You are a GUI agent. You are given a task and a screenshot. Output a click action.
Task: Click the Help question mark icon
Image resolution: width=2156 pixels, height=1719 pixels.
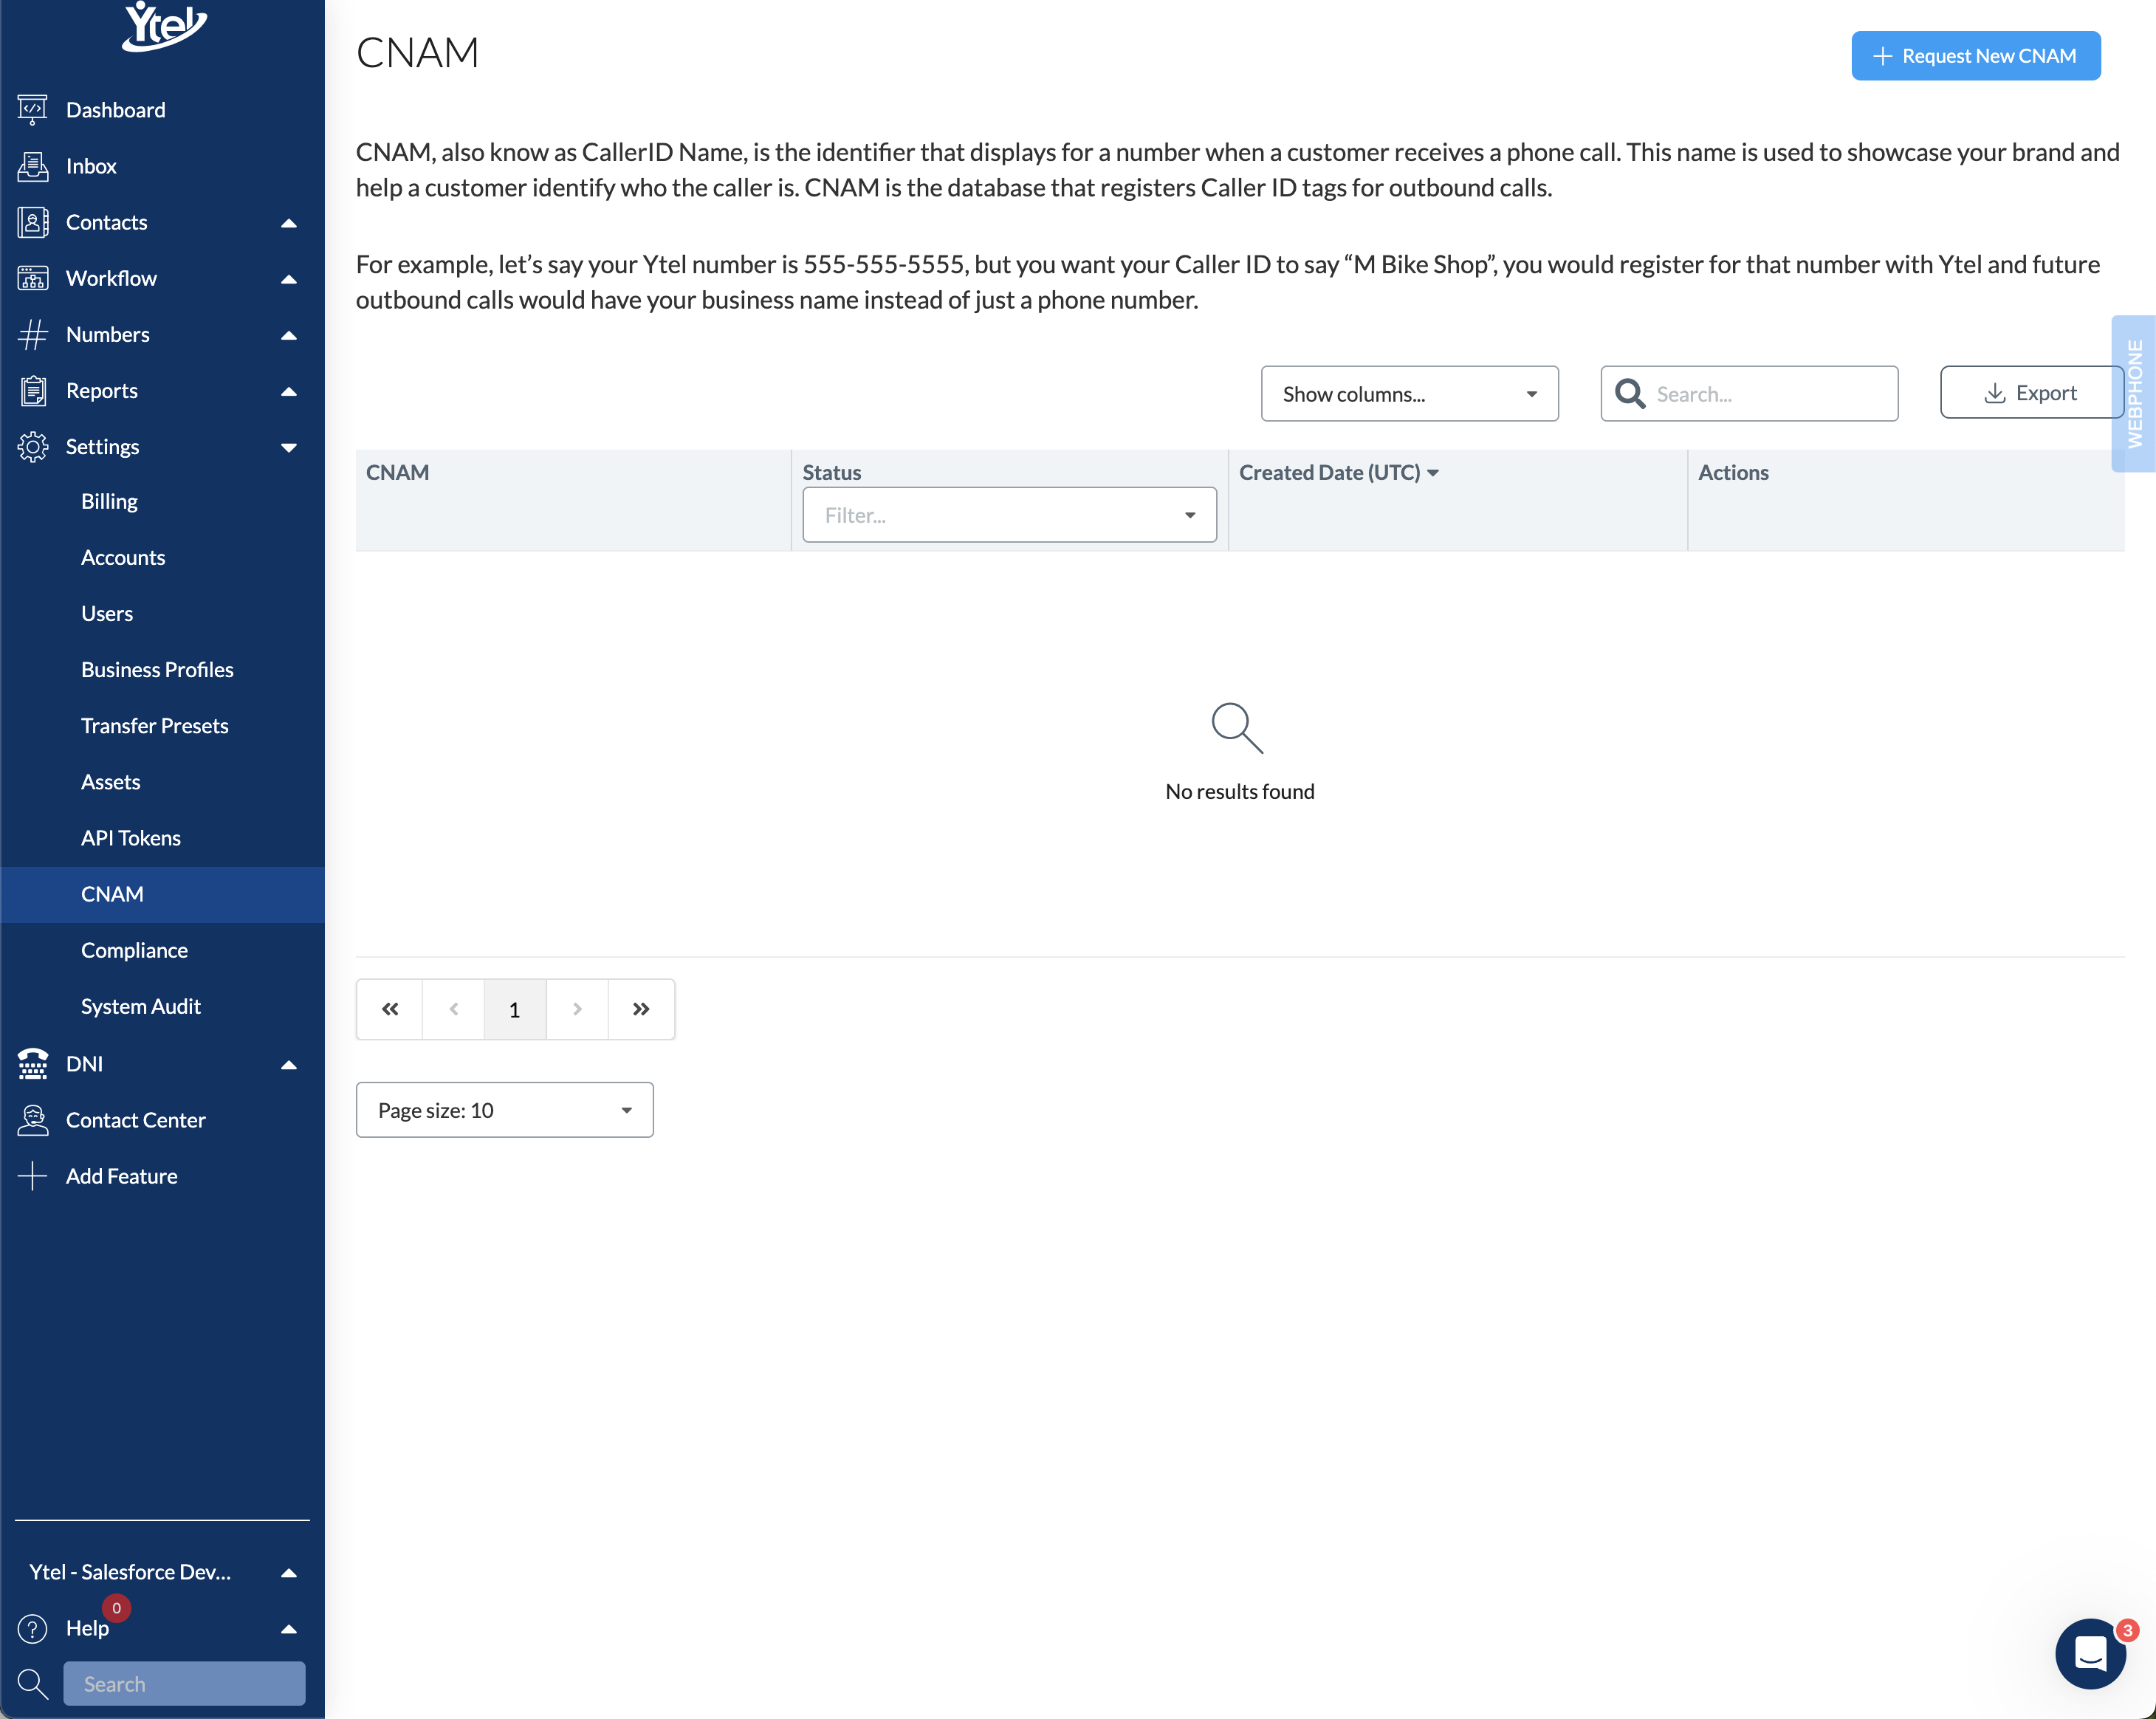(x=32, y=1628)
